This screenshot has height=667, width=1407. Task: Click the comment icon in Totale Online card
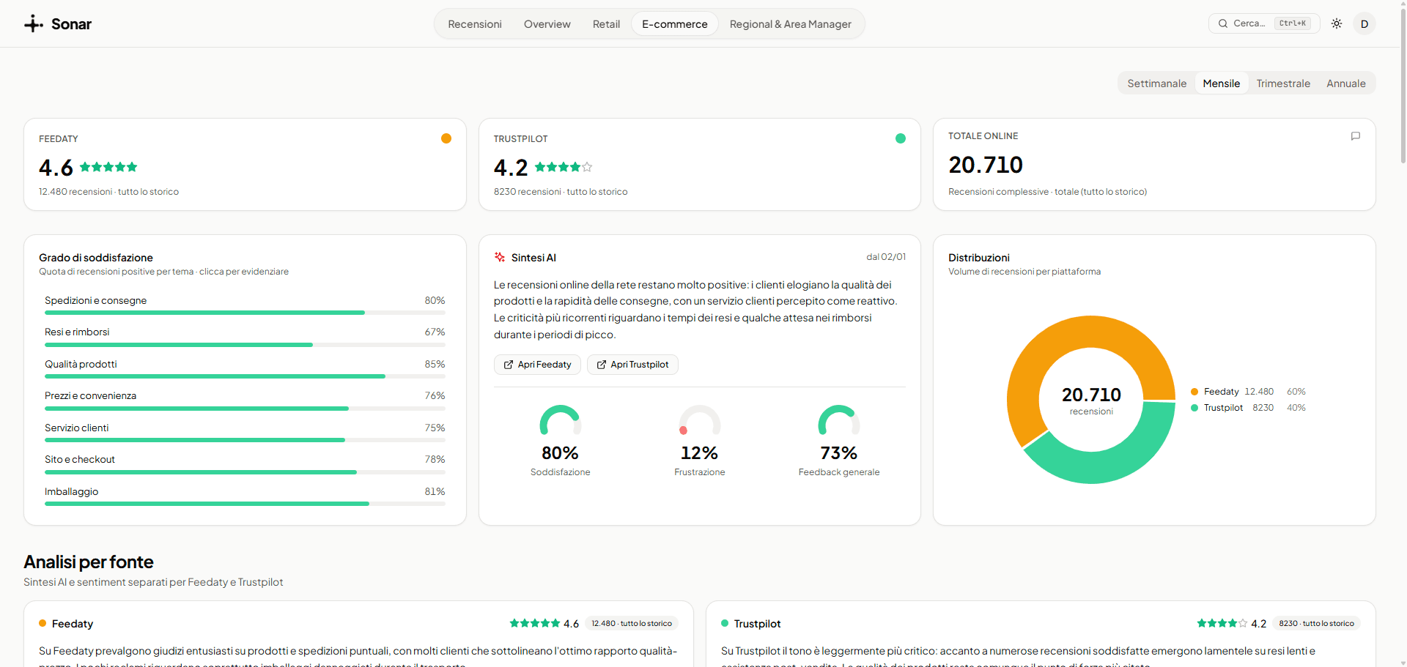tap(1356, 136)
